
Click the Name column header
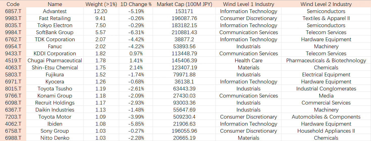55,4
